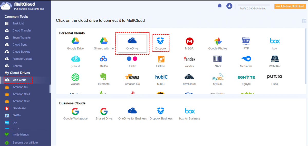Open Amazon S3-1 drive in sidebar
The image size is (308, 146).
21,94
